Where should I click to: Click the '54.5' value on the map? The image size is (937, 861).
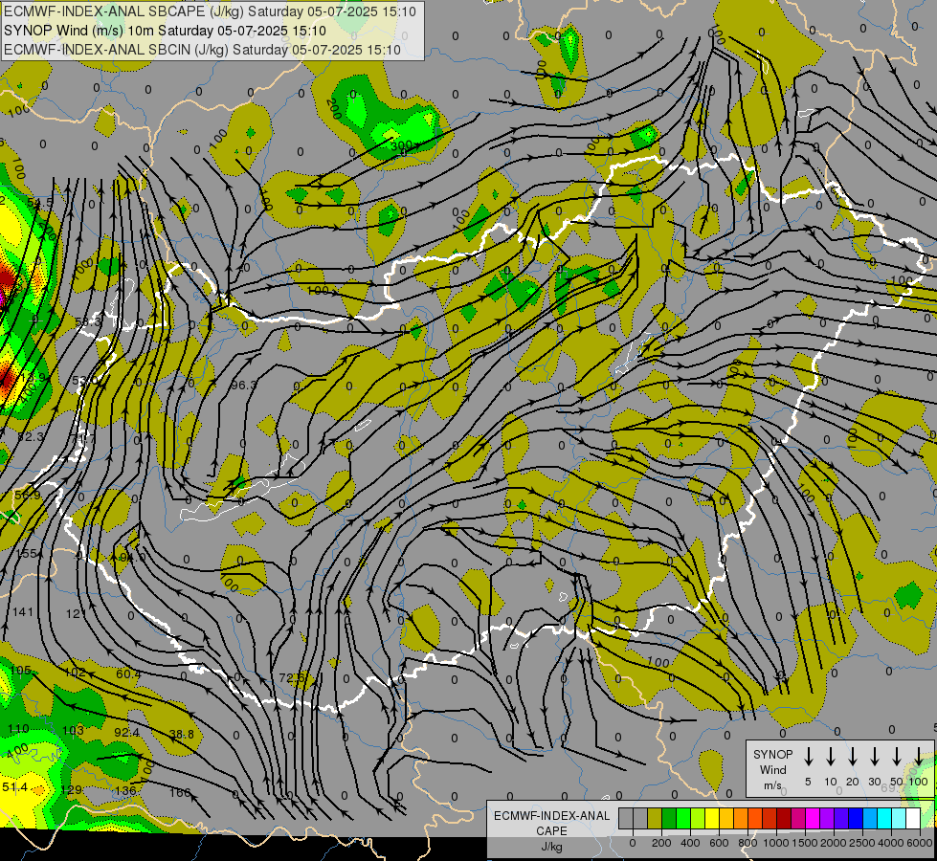coord(40,203)
